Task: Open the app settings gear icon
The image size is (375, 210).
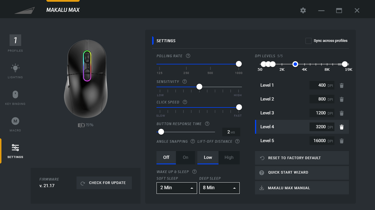Action: point(303,10)
